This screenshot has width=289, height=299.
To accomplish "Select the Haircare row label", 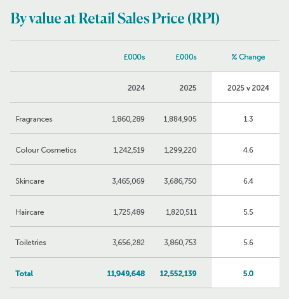I will click(x=30, y=212).
